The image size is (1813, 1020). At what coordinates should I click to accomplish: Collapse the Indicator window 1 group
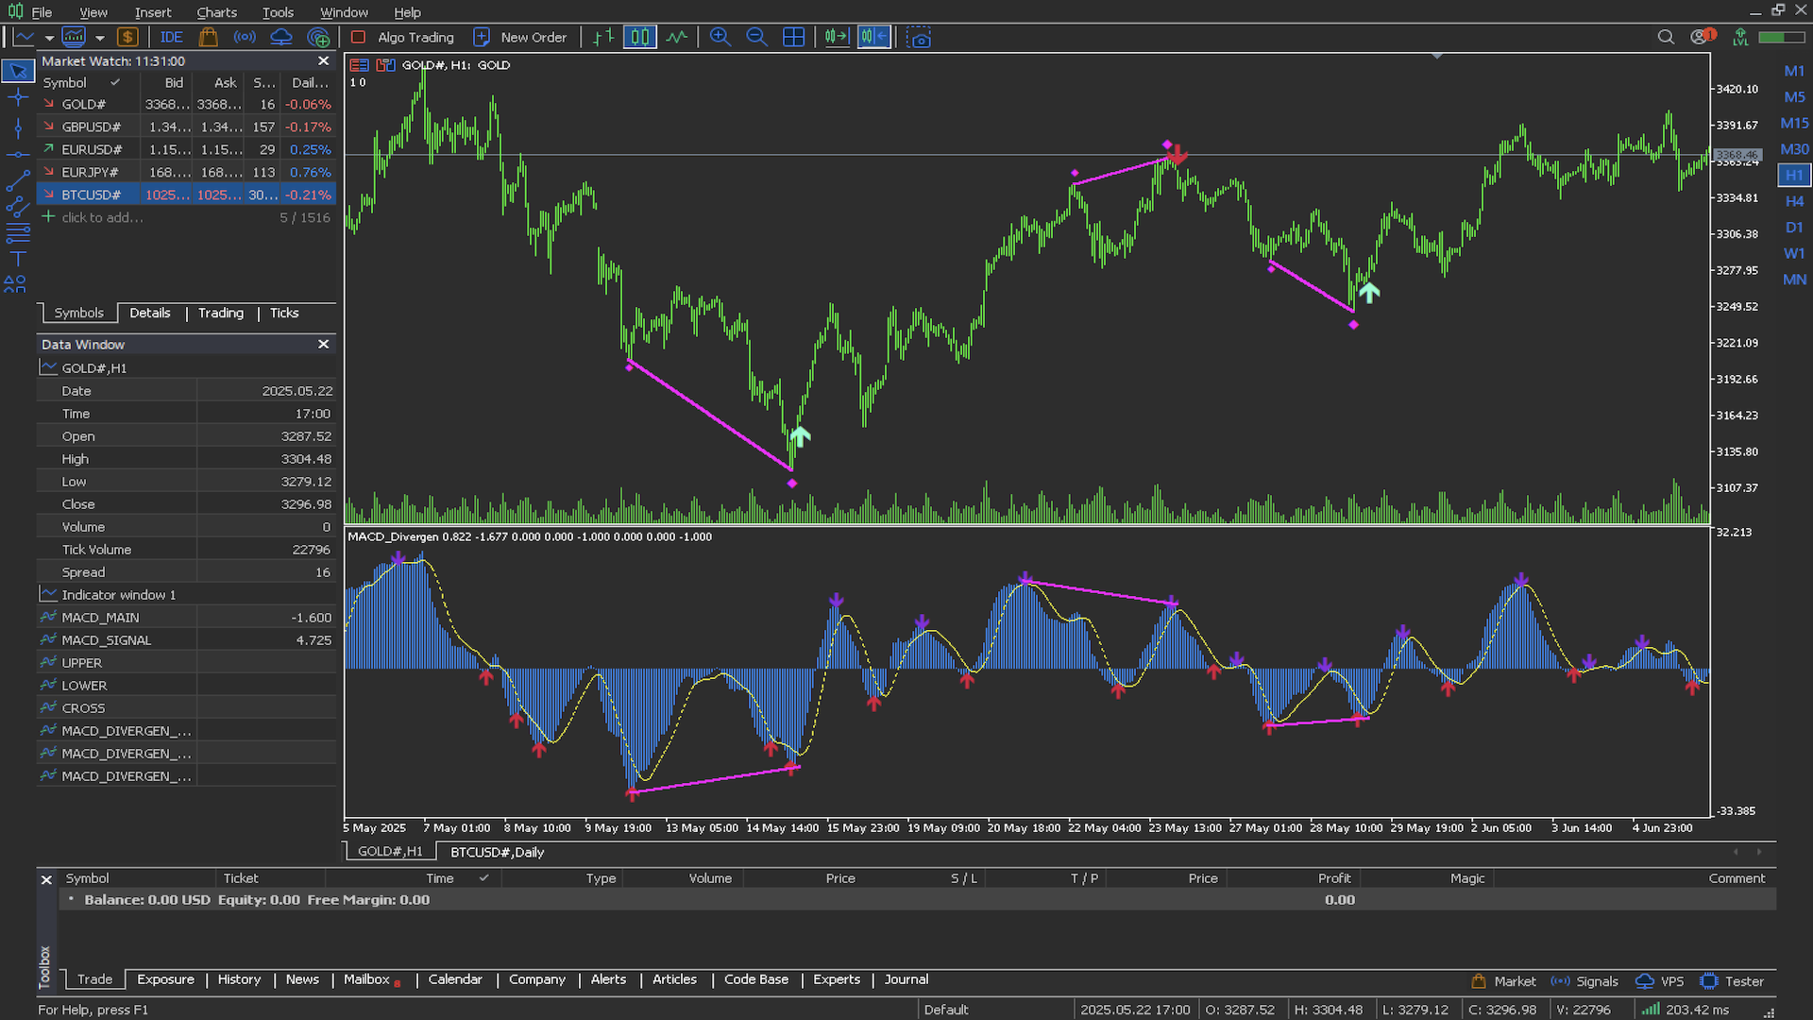point(48,594)
